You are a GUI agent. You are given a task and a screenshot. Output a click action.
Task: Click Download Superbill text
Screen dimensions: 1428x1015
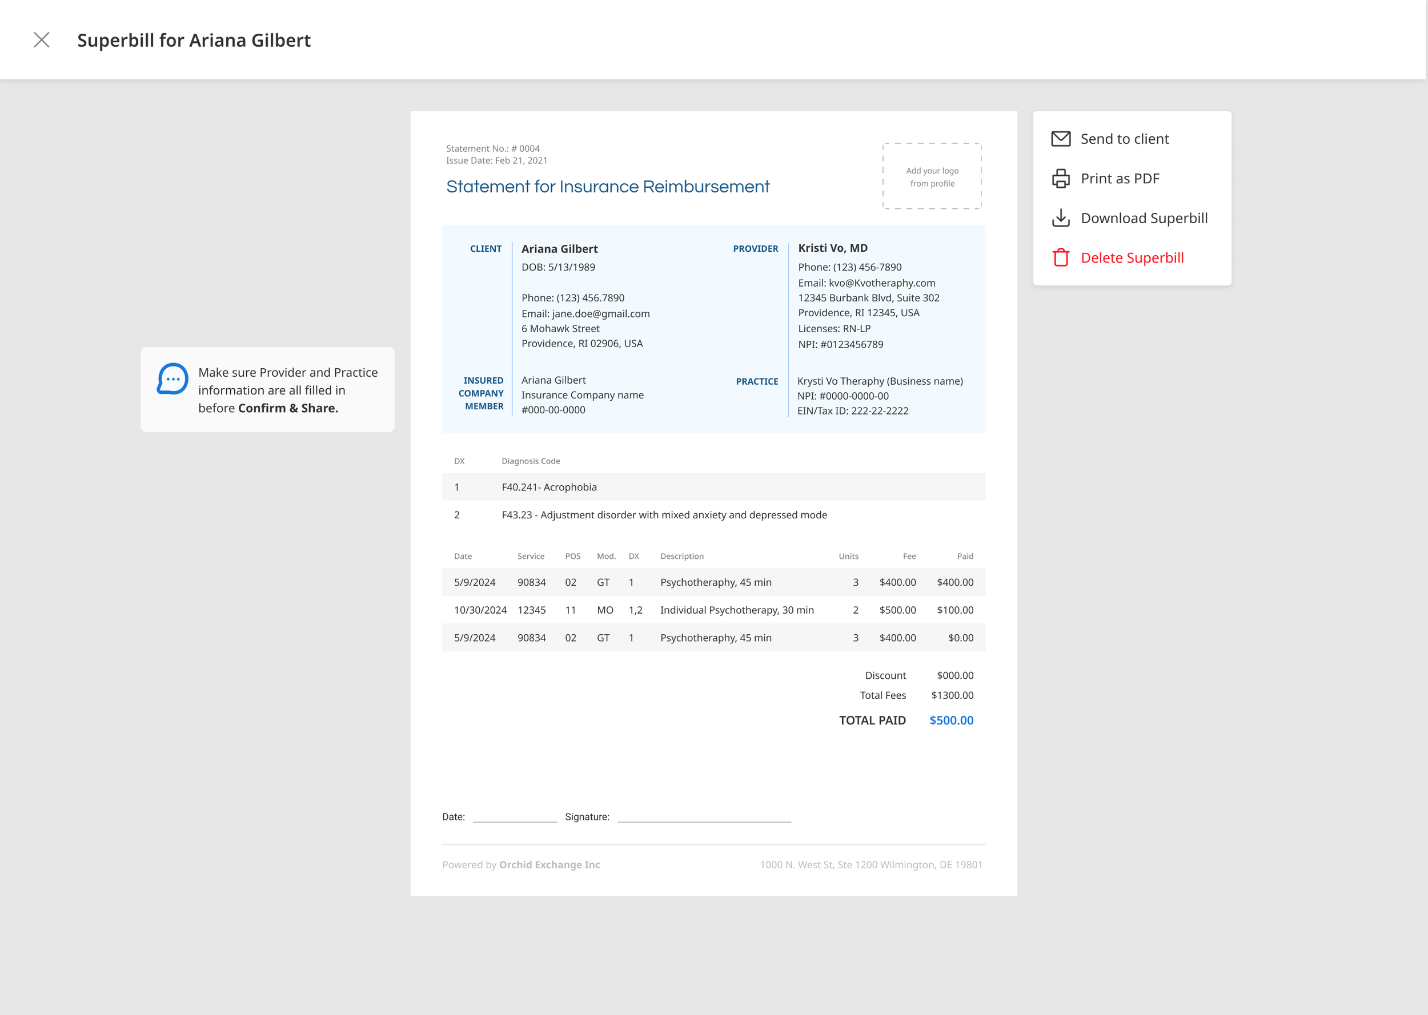point(1144,218)
